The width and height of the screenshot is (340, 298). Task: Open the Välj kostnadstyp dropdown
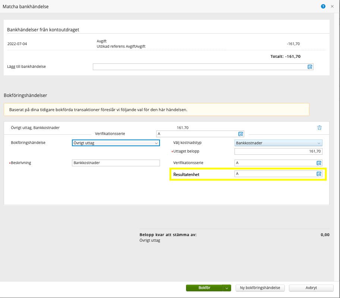(278, 143)
